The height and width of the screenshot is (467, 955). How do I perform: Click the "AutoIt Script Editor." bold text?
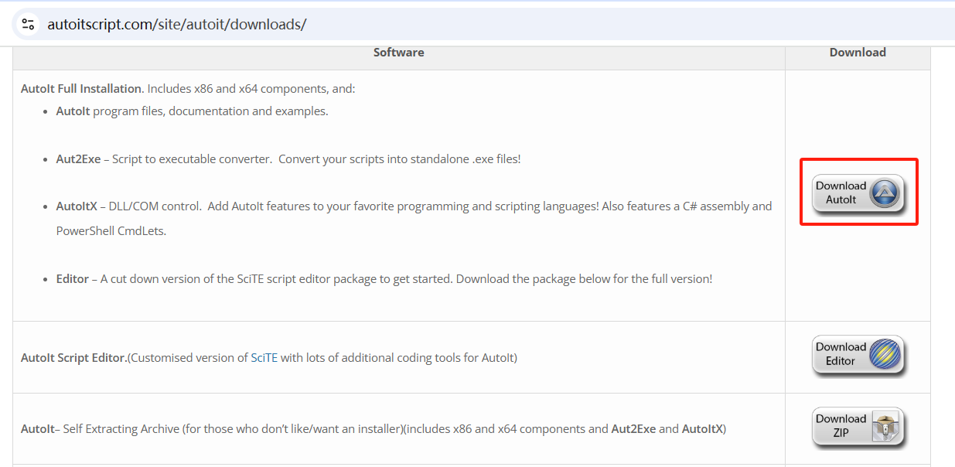pyautogui.click(x=73, y=358)
